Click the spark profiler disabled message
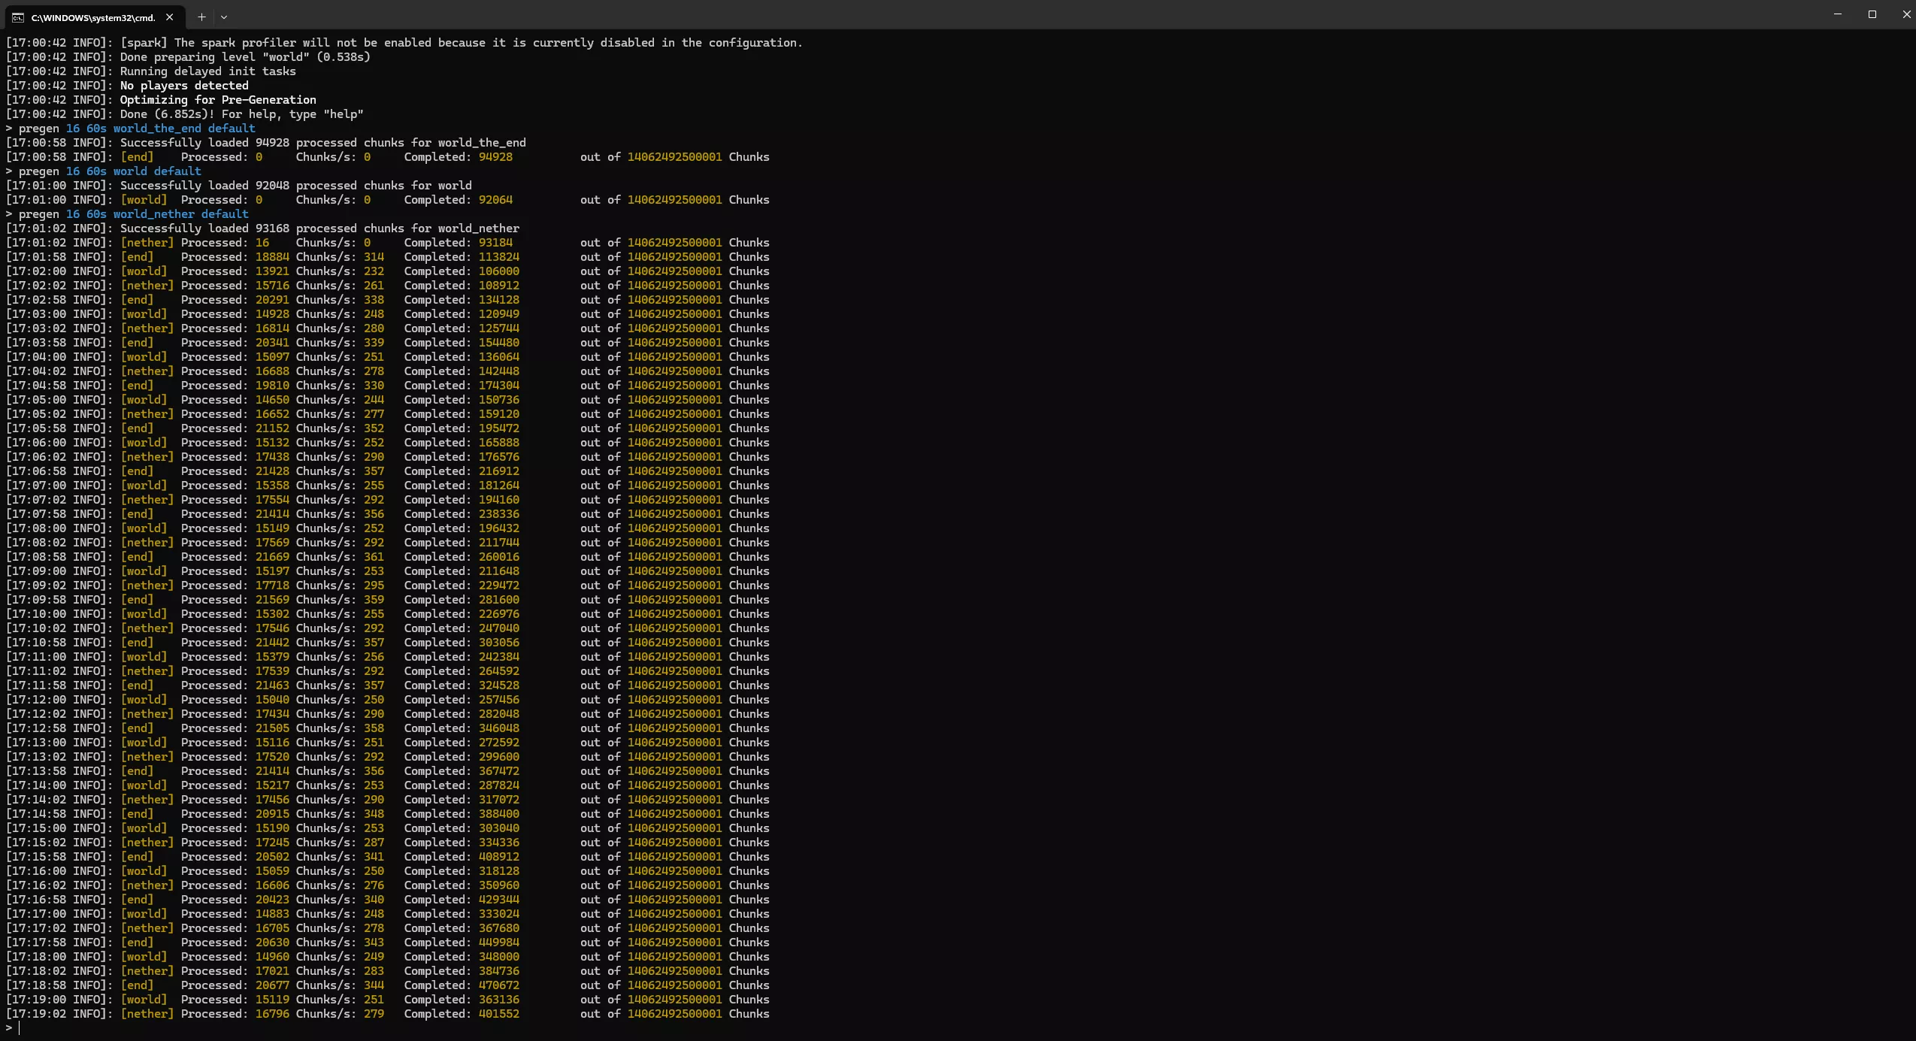This screenshot has height=1041, width=1916. click(x=462, y=43)
